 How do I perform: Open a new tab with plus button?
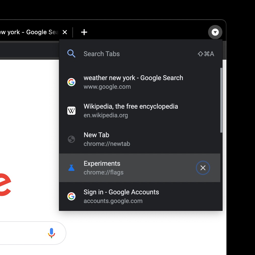point(84,32)
